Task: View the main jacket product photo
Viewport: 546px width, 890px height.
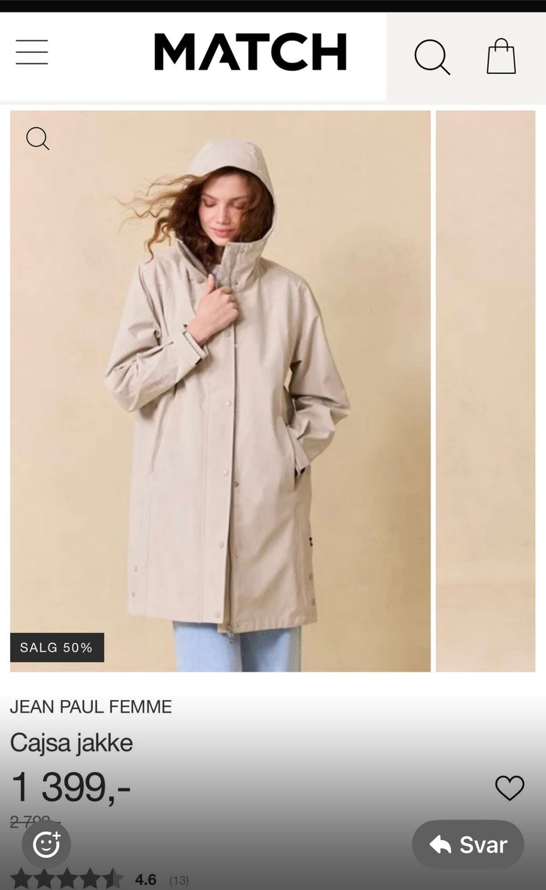Action: (x=220, y=391)
